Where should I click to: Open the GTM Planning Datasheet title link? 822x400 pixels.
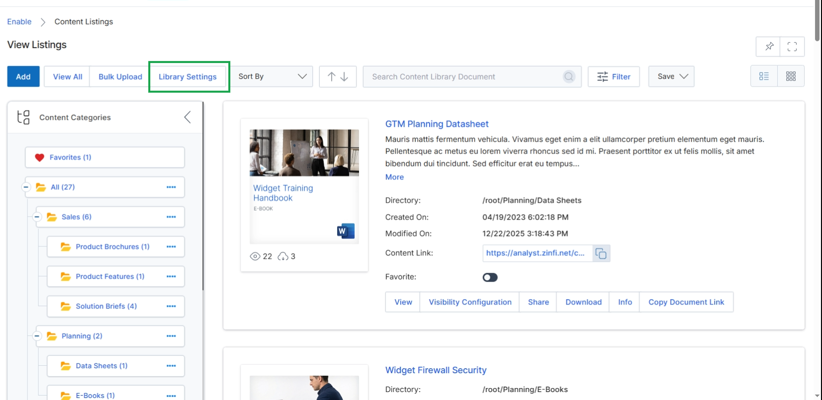(x=437, y=124)
